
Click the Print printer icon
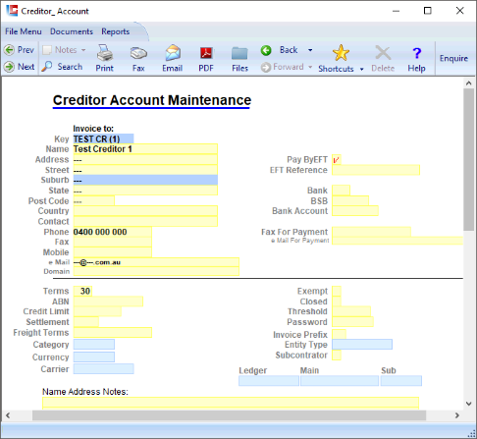click(x=105, y=53)
